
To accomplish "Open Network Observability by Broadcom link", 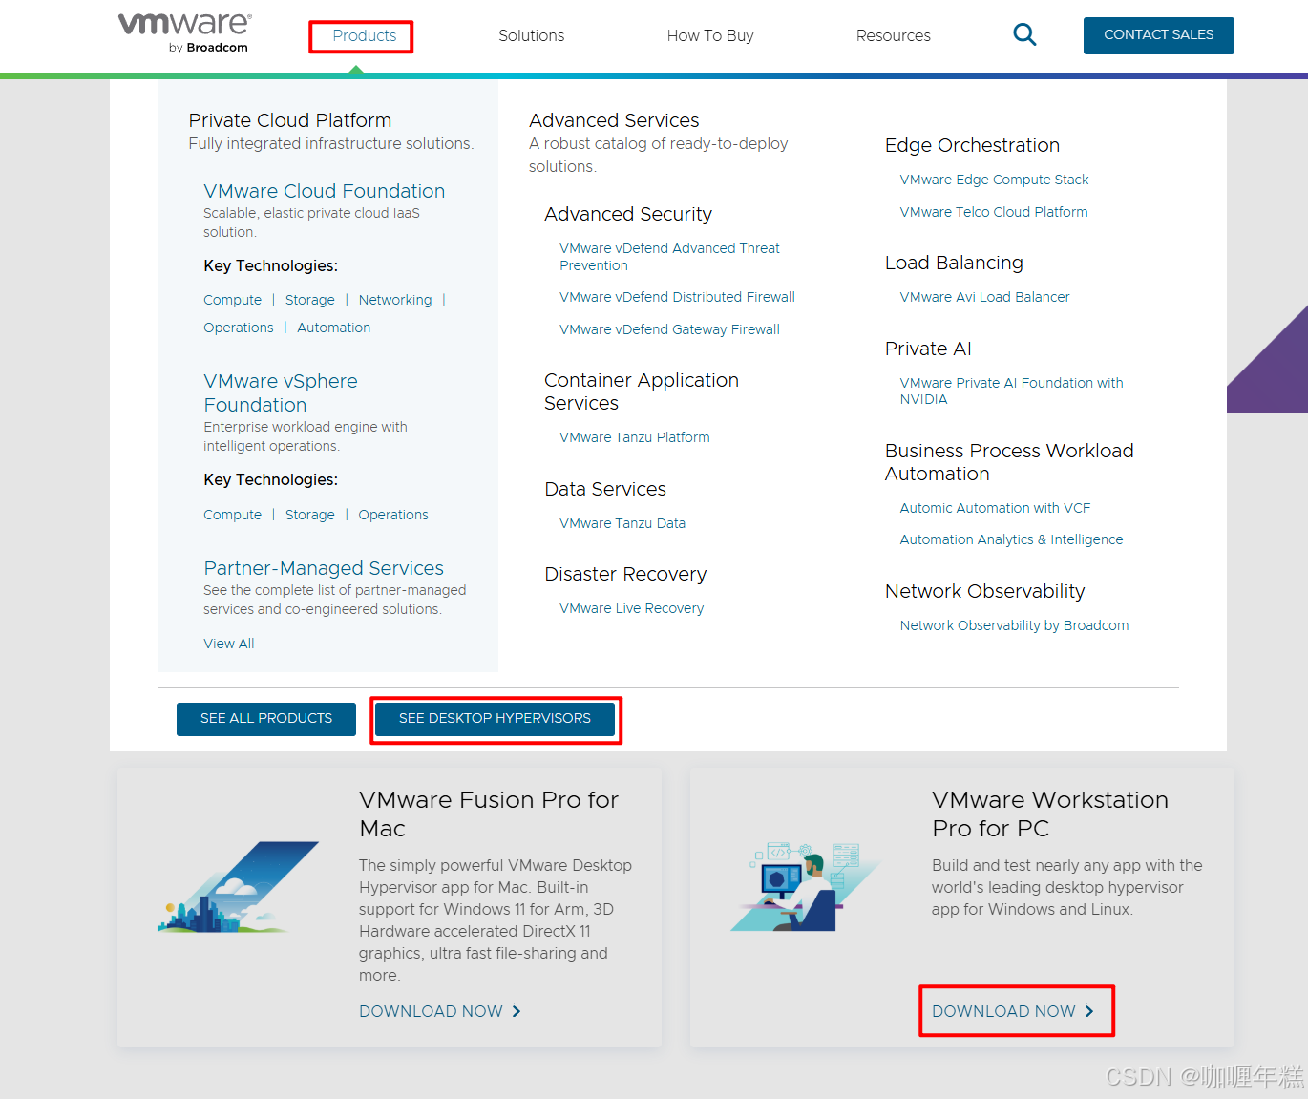I will click(1014, 625).
